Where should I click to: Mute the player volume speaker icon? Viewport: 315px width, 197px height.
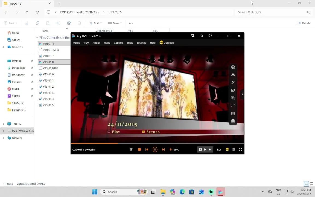(x=171, y=150)
